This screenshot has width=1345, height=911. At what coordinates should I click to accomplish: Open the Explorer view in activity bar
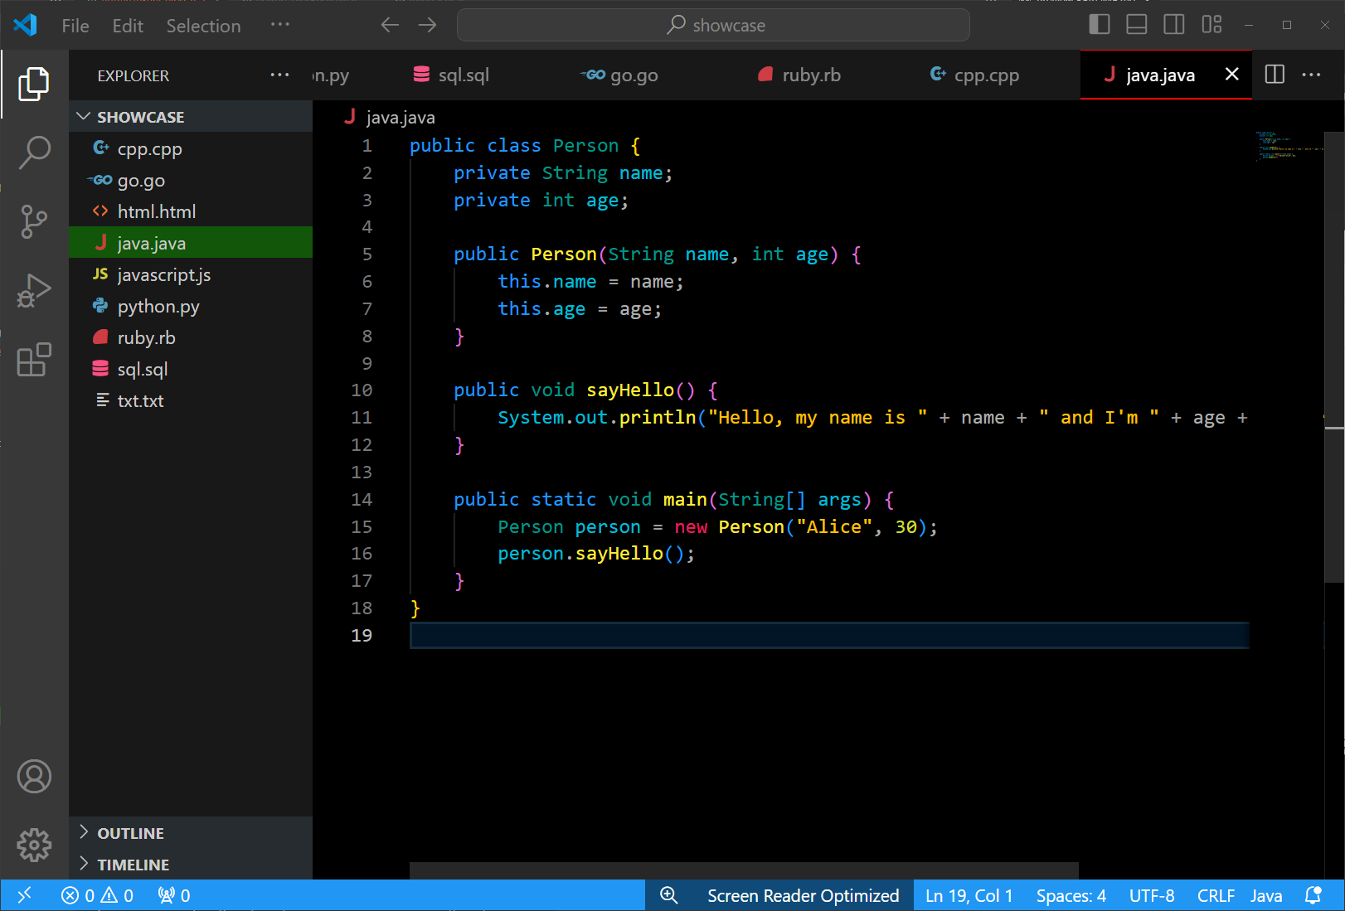pyautogui.click(x=34, y=84)
